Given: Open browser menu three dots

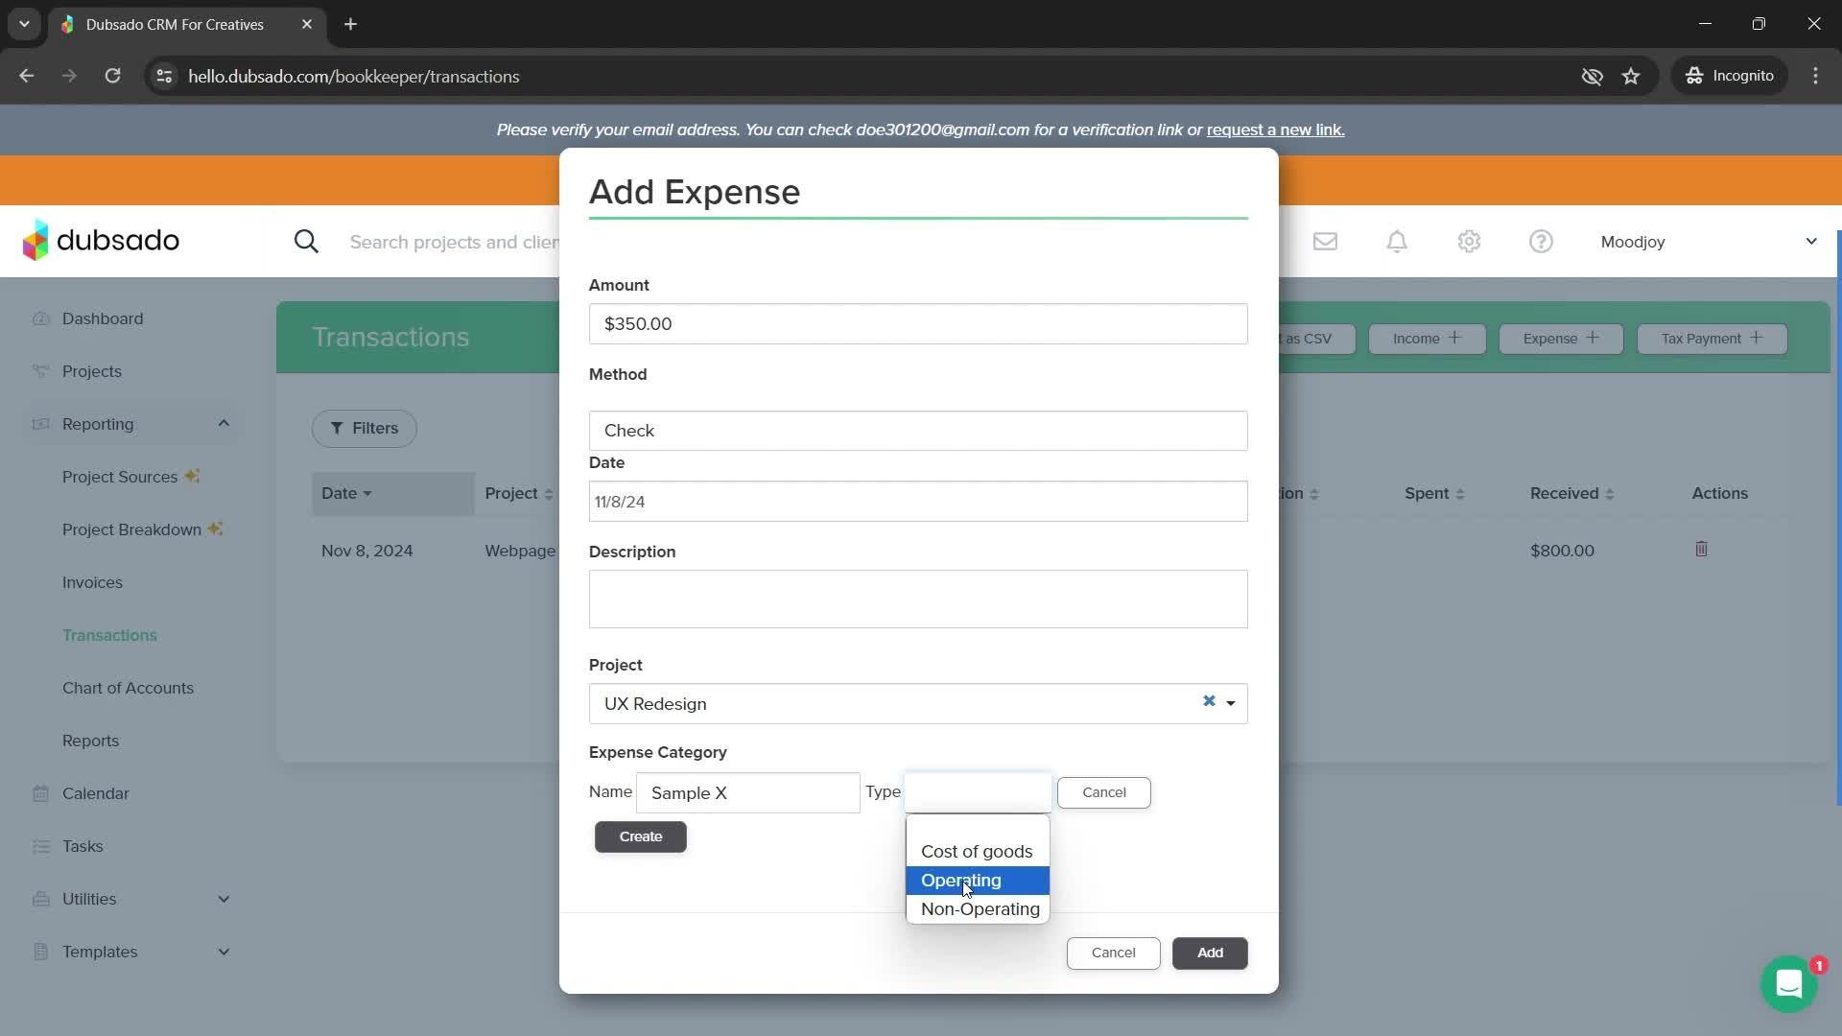Looking at the screenshot, I should 1815,76.
